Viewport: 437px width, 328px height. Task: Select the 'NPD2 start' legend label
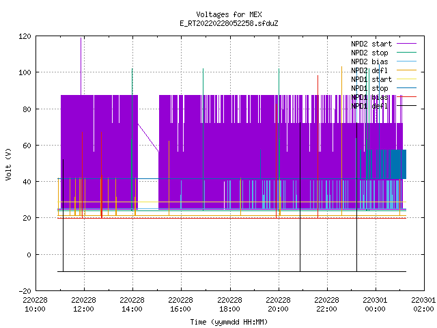[371, 44]
